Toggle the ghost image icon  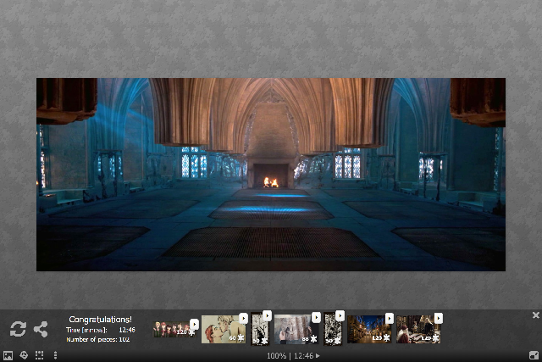point(24,355)
